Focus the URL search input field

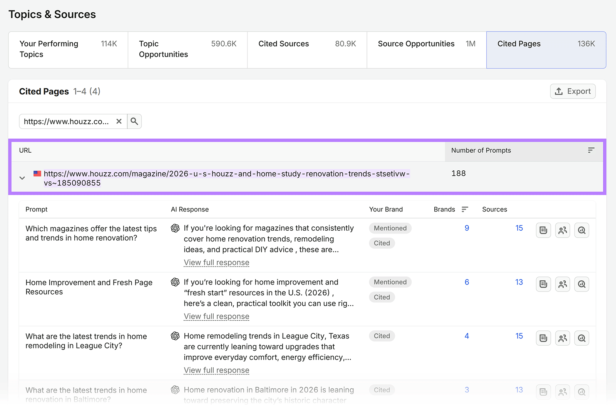click(x=66, y=122)
